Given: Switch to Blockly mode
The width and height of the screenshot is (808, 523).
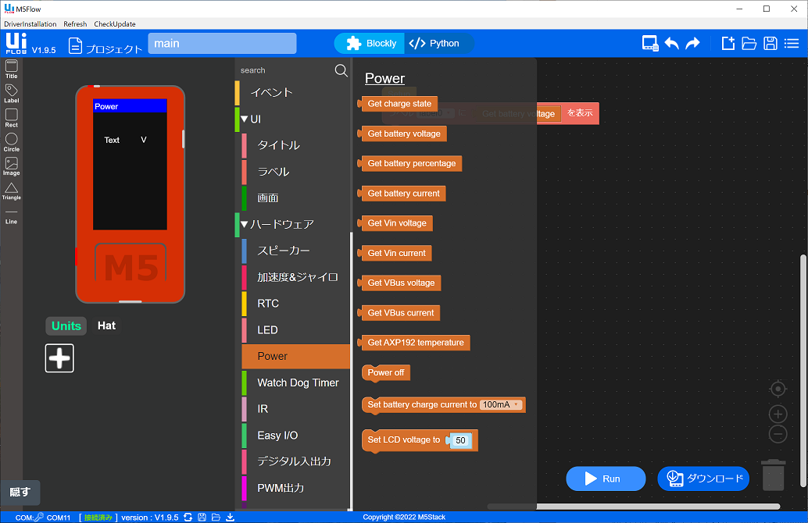Looking at the screenshot, I should (371, 44).
